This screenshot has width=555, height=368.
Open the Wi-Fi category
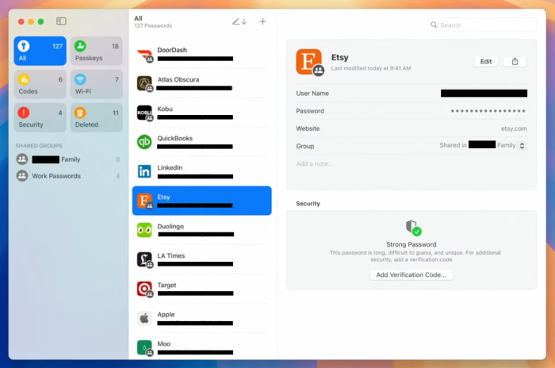96,84
